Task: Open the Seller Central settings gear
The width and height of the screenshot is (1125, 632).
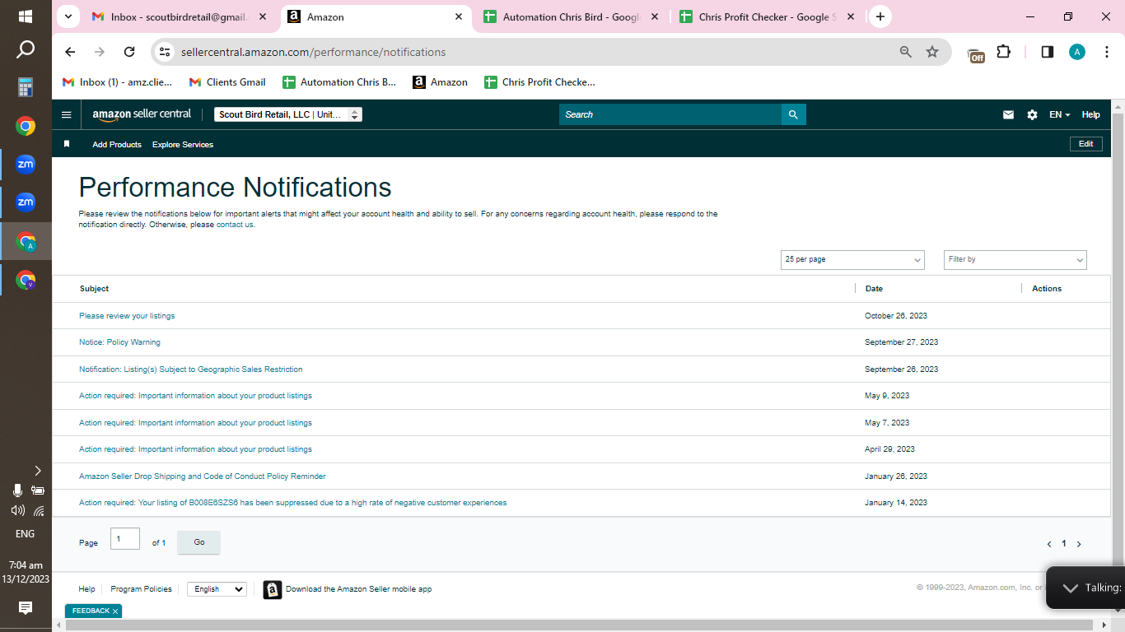Action: pyautogui.click(x=1032, y=115)
